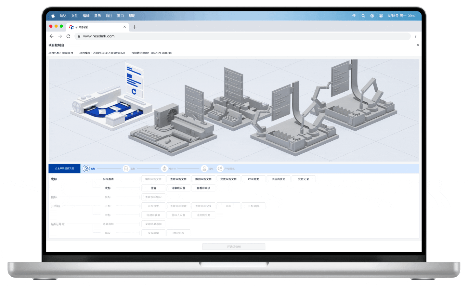Click the 3D factory illustration banner
Image resolution: width=468 pixels, height=286 pixels.
(x=234, y=110)
